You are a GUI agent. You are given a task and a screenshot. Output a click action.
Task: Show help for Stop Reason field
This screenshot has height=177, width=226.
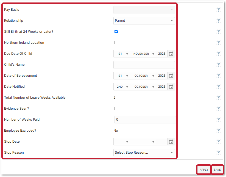pyautogui.click(x=219, y=153)
